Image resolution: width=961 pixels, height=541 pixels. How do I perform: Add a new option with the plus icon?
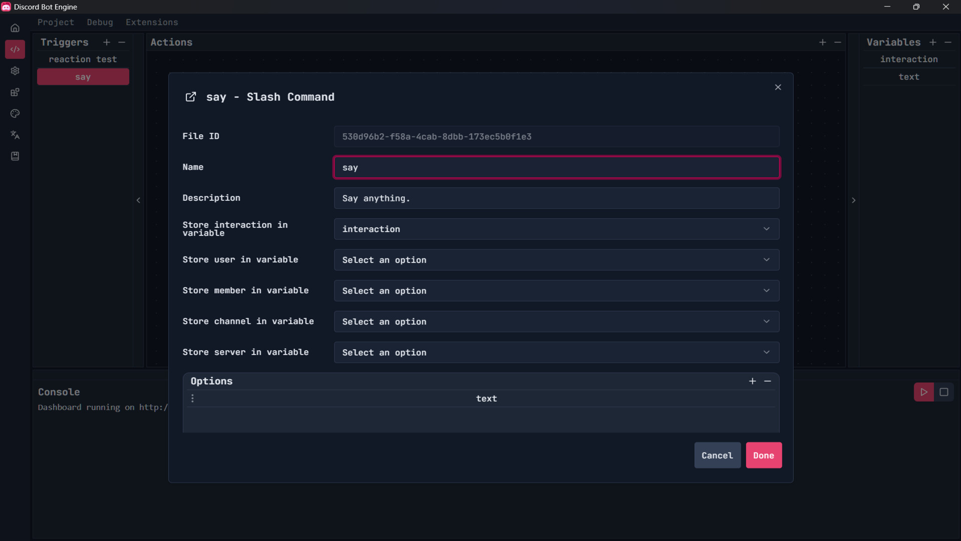point(752,381)
